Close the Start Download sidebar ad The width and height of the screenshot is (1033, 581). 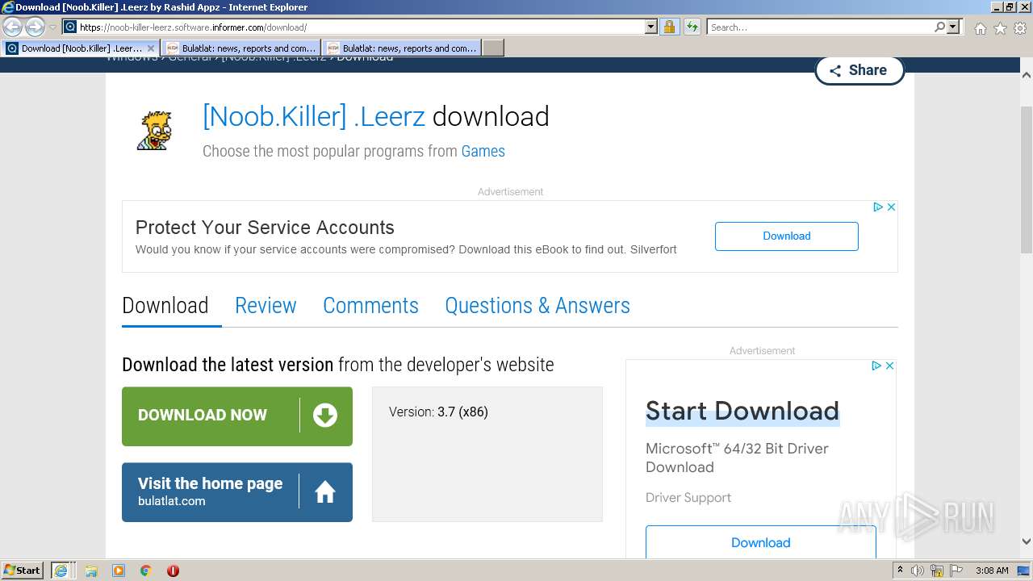point(889,366)
